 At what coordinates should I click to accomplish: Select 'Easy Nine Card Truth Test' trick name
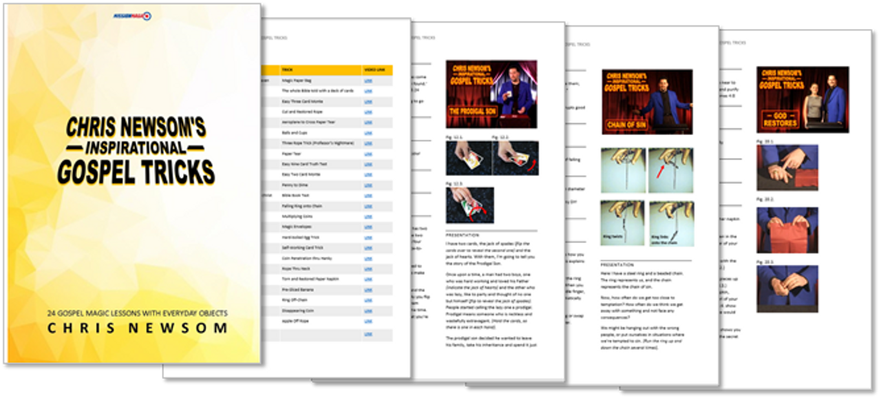pos(304,164)
